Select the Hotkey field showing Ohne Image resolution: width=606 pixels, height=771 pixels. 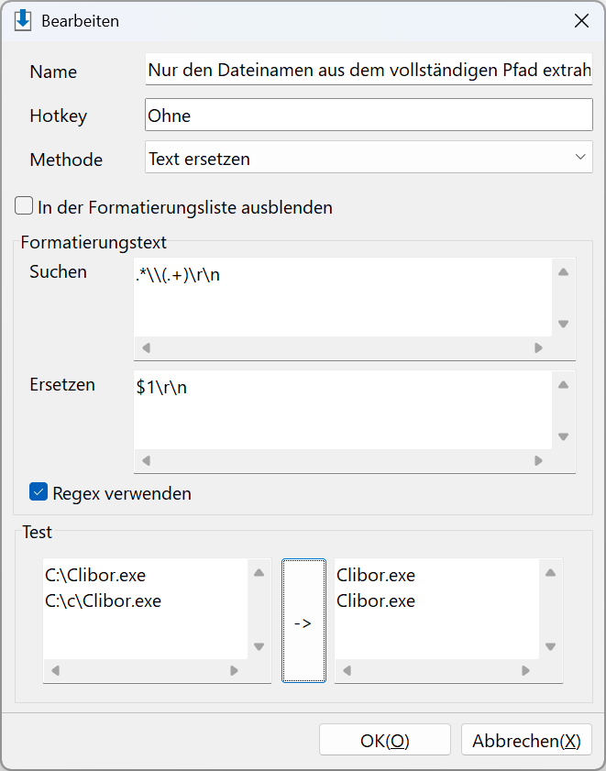point(369,115)
